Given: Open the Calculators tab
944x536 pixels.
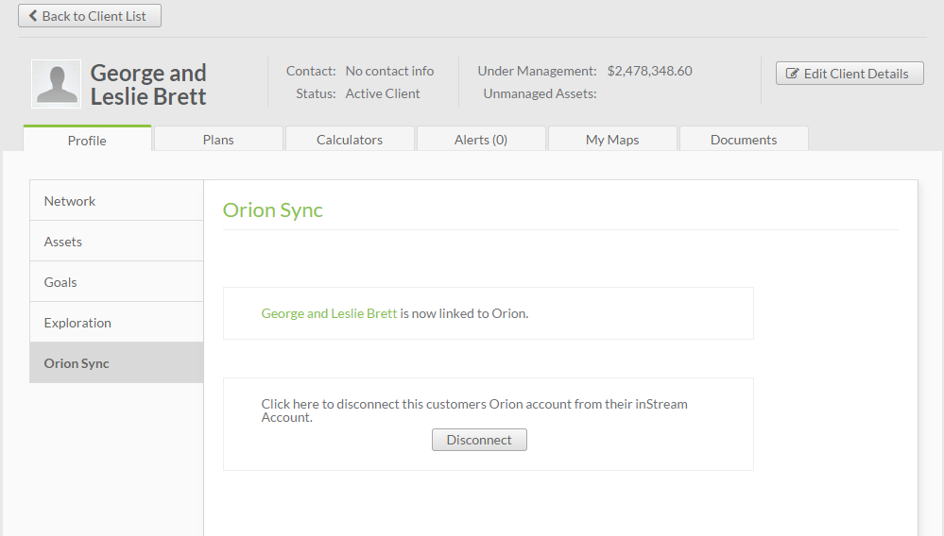Looking at the screenshot, I should pyautogui.click(x=350, y=140).
